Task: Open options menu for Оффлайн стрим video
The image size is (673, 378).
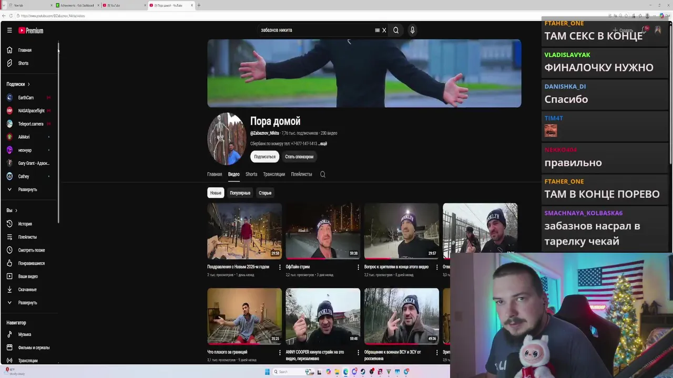Action: coord(358,267)
